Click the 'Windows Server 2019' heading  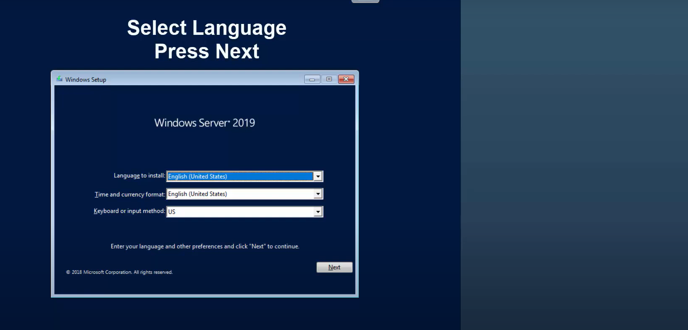[205, 123]
